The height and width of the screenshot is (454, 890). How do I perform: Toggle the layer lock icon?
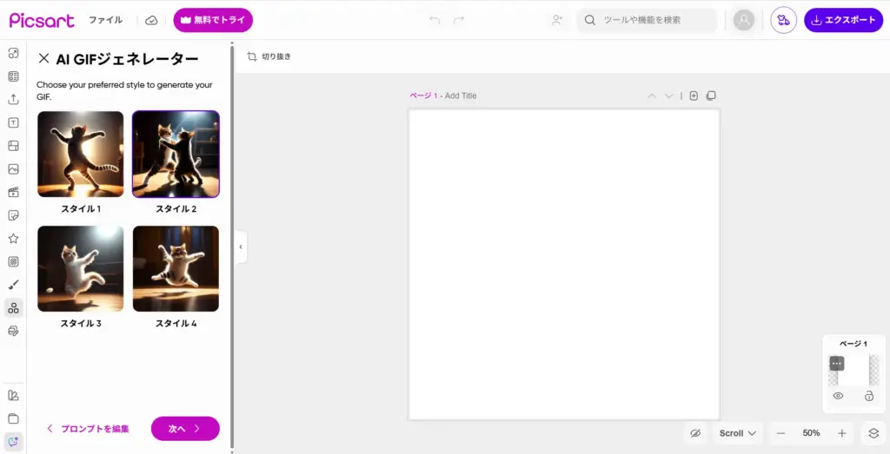point(869,396)
